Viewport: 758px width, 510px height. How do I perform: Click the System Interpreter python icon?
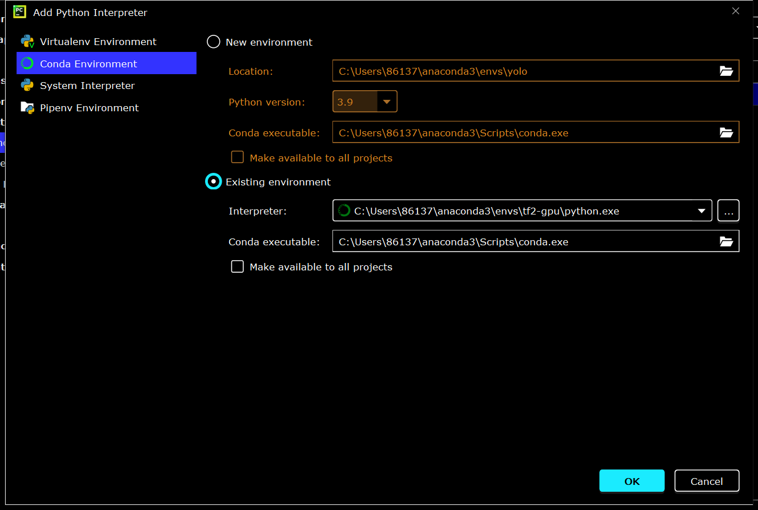(x=27, y=86)
